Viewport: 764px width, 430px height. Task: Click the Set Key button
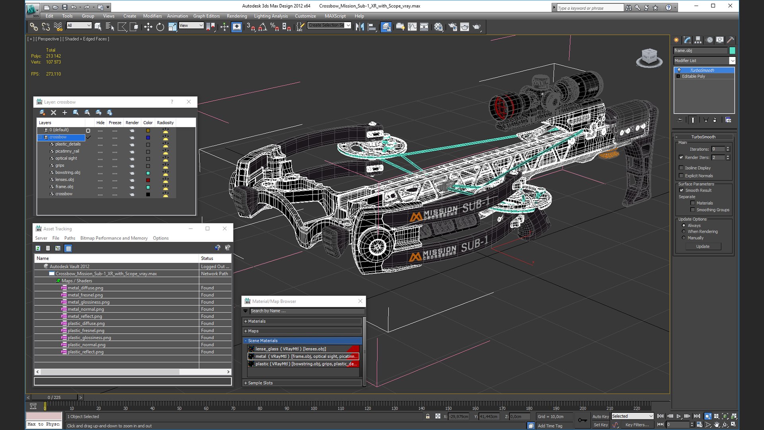pyautogui.click(x=600, y=425)
